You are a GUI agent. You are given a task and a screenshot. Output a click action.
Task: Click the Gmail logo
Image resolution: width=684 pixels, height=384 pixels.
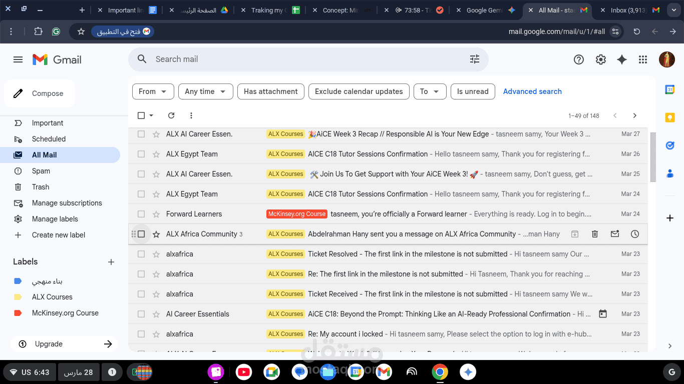[x=57, y=59]
